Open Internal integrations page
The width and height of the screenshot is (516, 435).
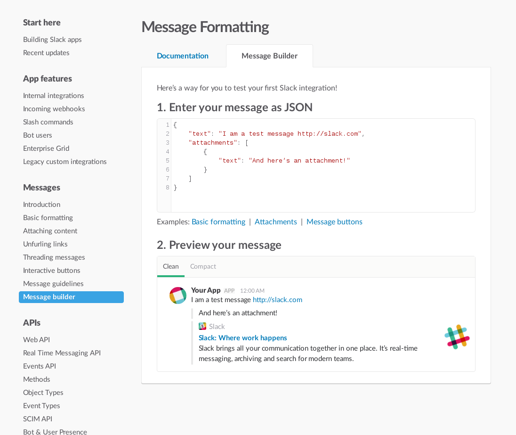tap(53, 96)
